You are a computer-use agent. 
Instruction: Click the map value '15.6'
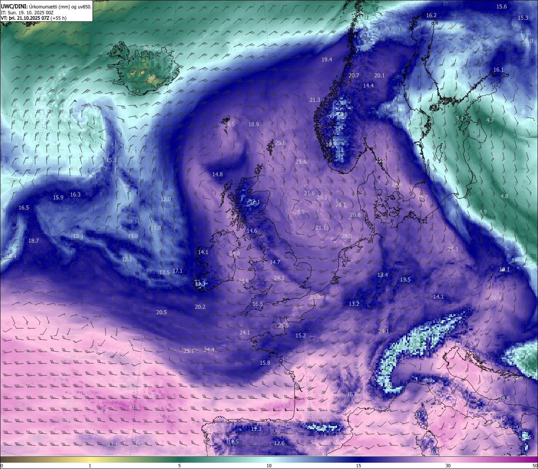501,6
